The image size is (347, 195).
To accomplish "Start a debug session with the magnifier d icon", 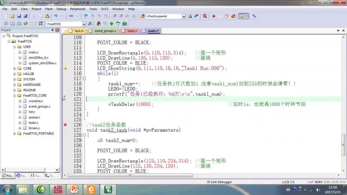I will pyautogui.click(x=205, y=16).
